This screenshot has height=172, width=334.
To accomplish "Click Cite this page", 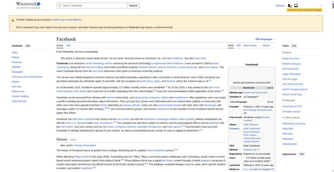I will point(290,79).
